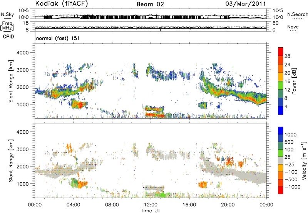This screenshot has height=213, width=308.
Task: Click the 'Nave' legend label
Action: click(293, 27)
